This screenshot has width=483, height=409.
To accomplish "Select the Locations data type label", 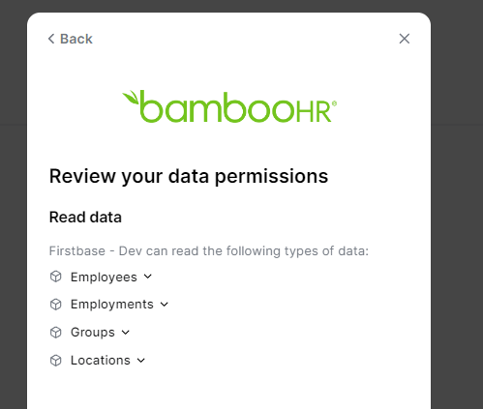I will [x=101, y=361].
